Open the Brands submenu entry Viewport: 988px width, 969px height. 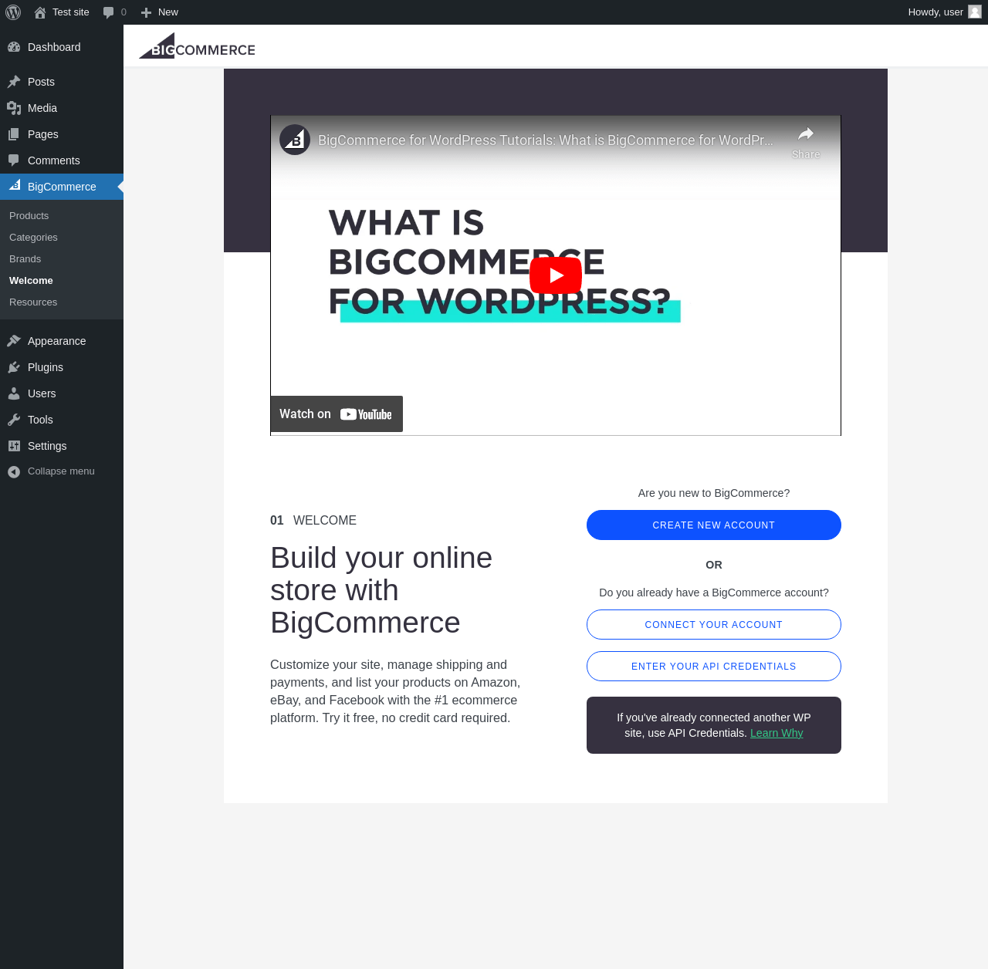tap(25, 259)
